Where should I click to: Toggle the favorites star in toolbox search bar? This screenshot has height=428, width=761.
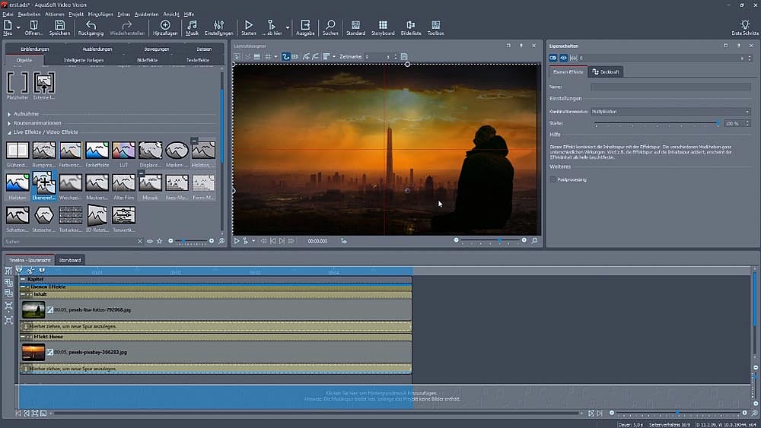tap(159, 241)
